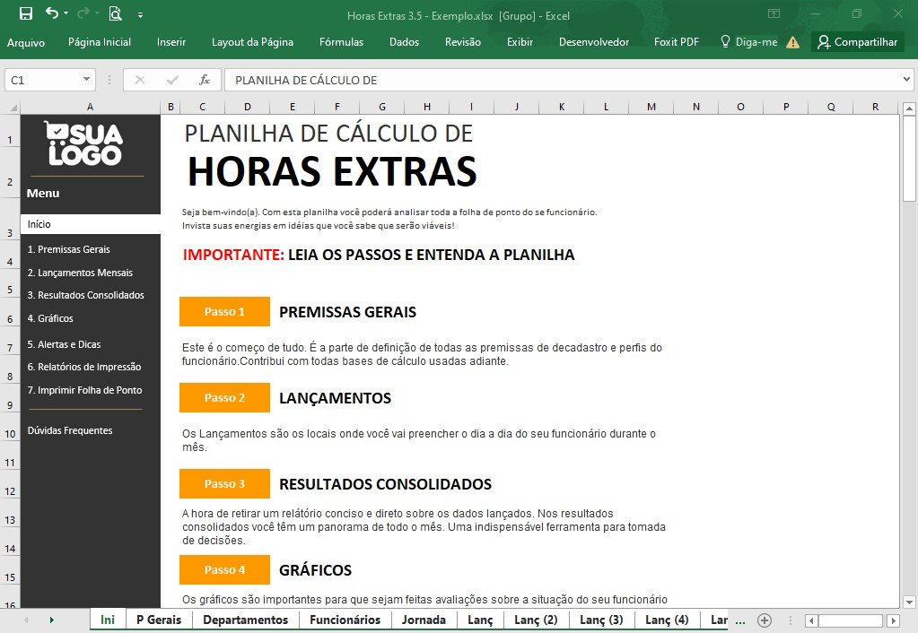Click the orange Passo 4 button
The image size is (918, 633).
point(225,570)
